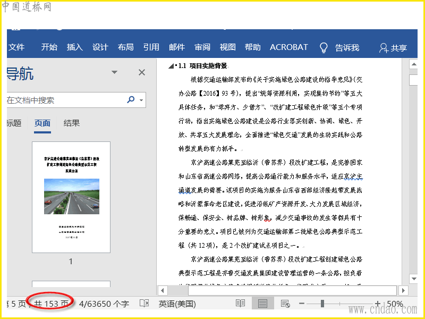Click the horizontal scrollbar left arrow
425x319 pixels.
tap(163, 290)
